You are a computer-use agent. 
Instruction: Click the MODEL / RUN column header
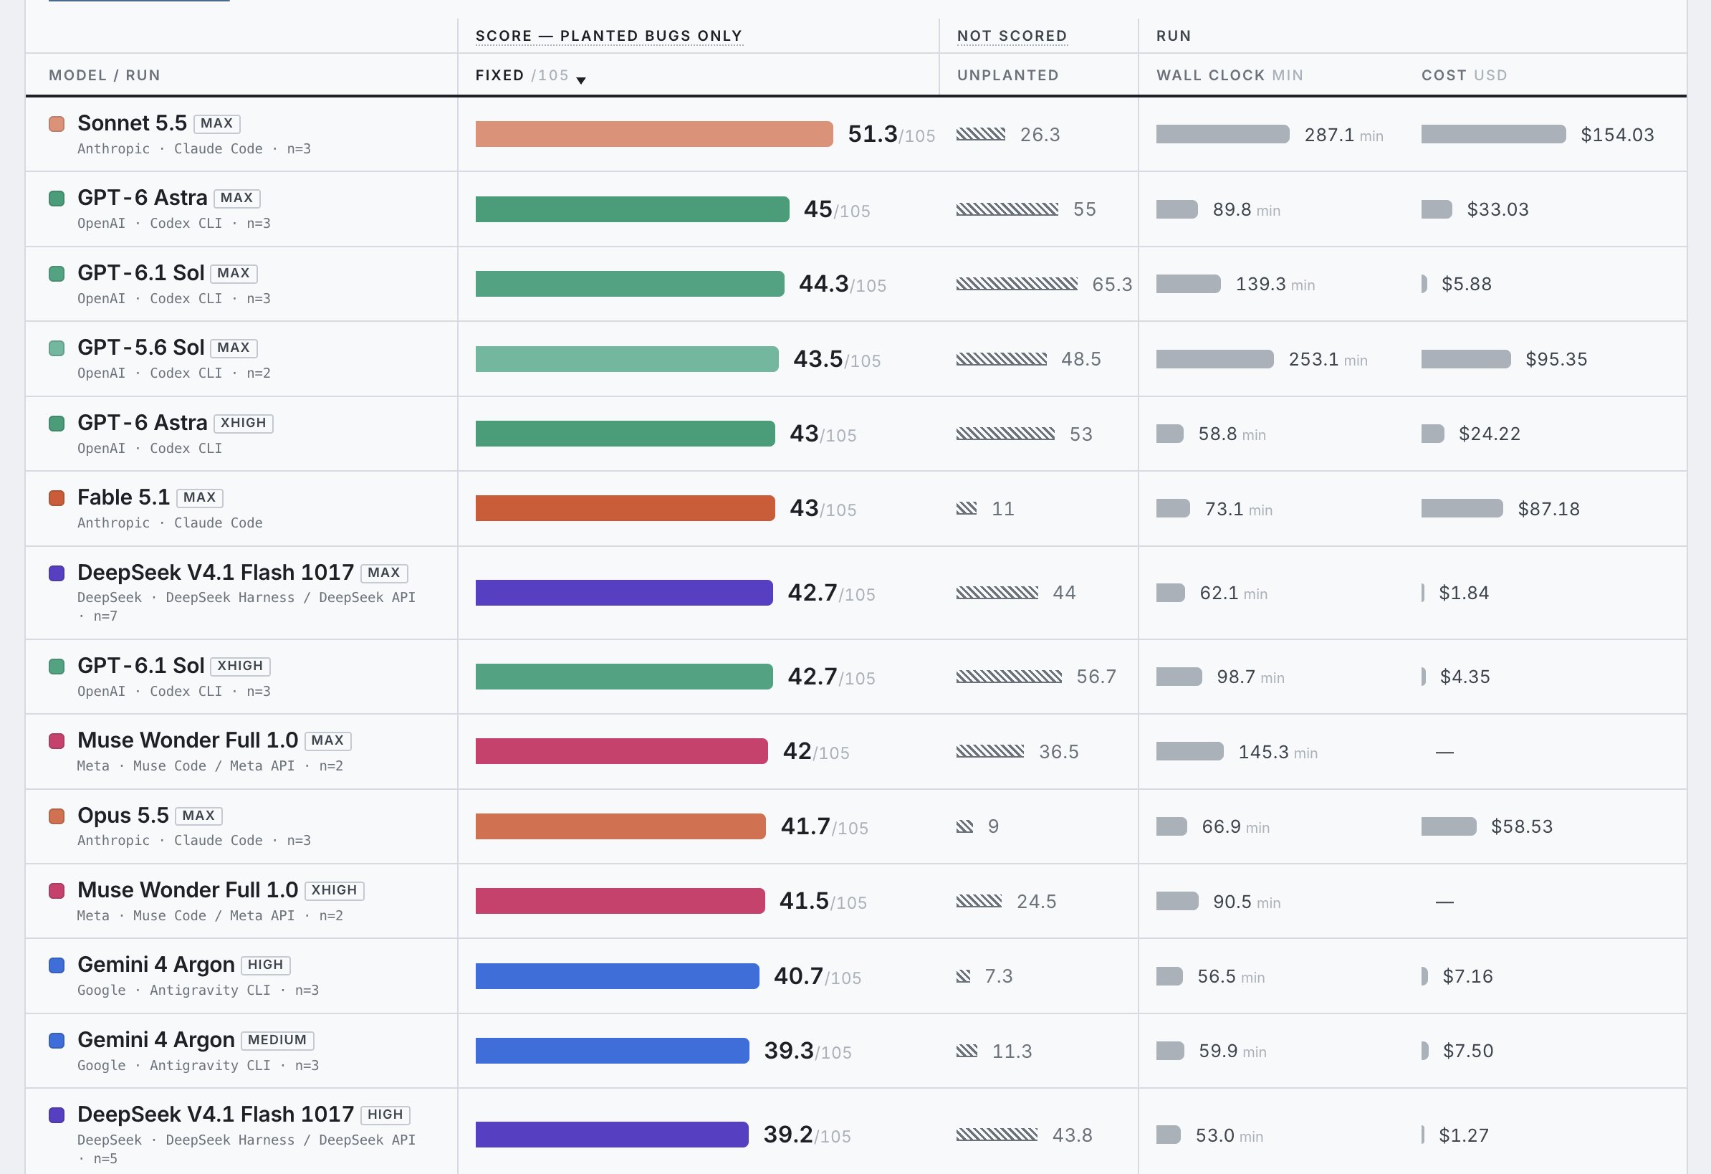click(x=105, y=75)
